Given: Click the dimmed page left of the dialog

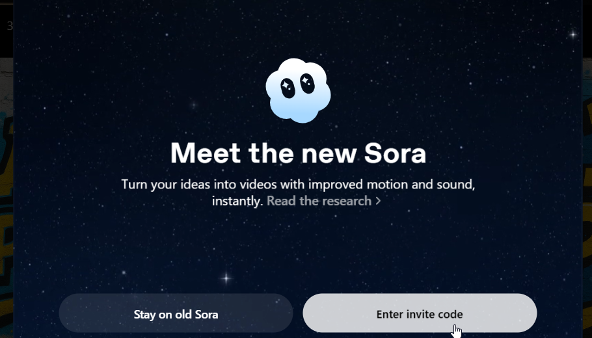Looking at the screenshot, I should (7, 195).
